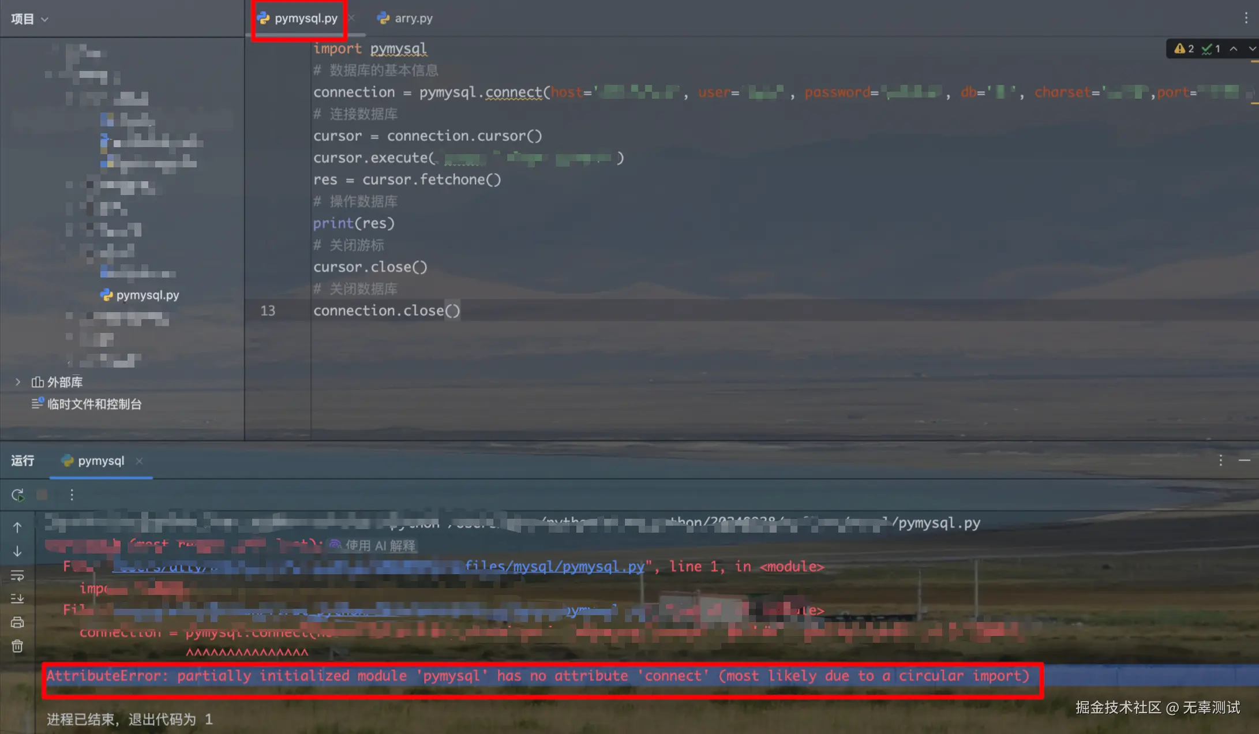Click the 使用 AI 解释 button

373,545
